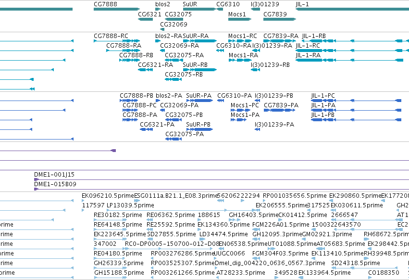Image resolution: width=409 pixels, height=280 pixels.
Task: Select protein label 'l(3)01239-PB'
Action: (x=274, y=96)
